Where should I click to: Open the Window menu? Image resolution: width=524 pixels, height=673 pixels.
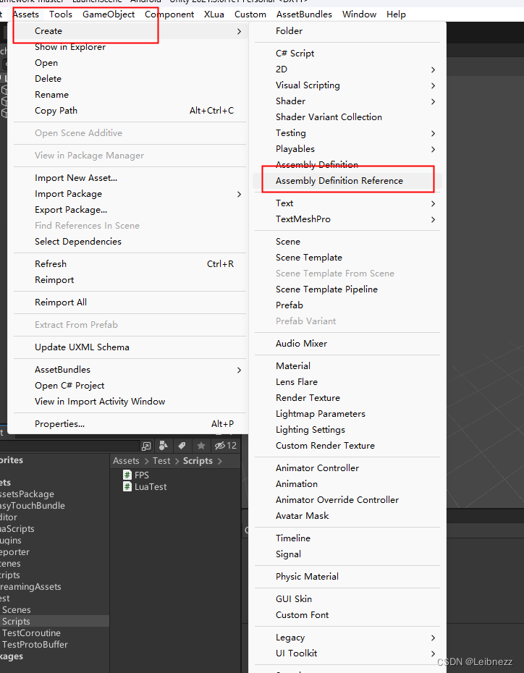click(359, 14)
